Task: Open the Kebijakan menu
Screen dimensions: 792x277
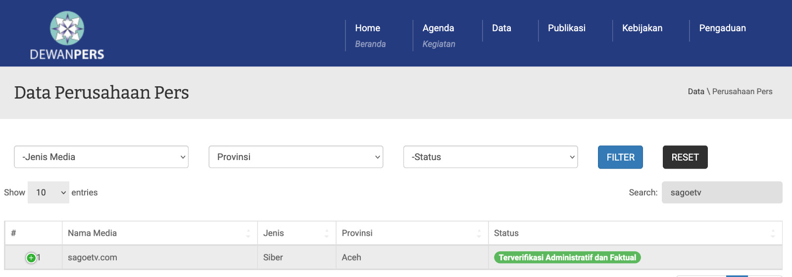Action: pos(642,28)
